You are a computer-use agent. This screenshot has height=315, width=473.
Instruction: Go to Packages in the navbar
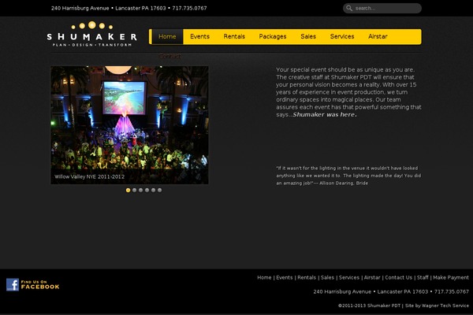click(x=273, y=36)
